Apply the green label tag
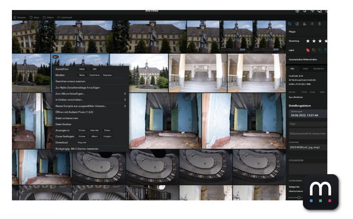The height and width of the screenshot is (219, 353). pos(320,50)
